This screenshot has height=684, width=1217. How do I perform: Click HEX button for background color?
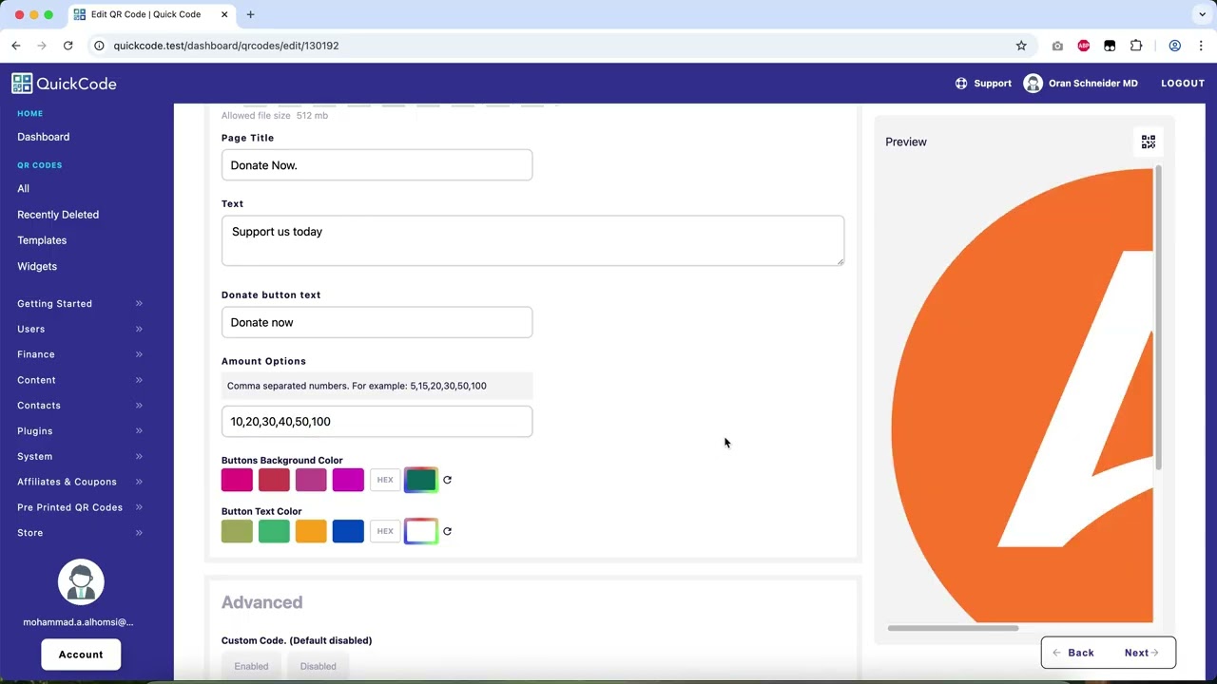(x=385, y=480)
